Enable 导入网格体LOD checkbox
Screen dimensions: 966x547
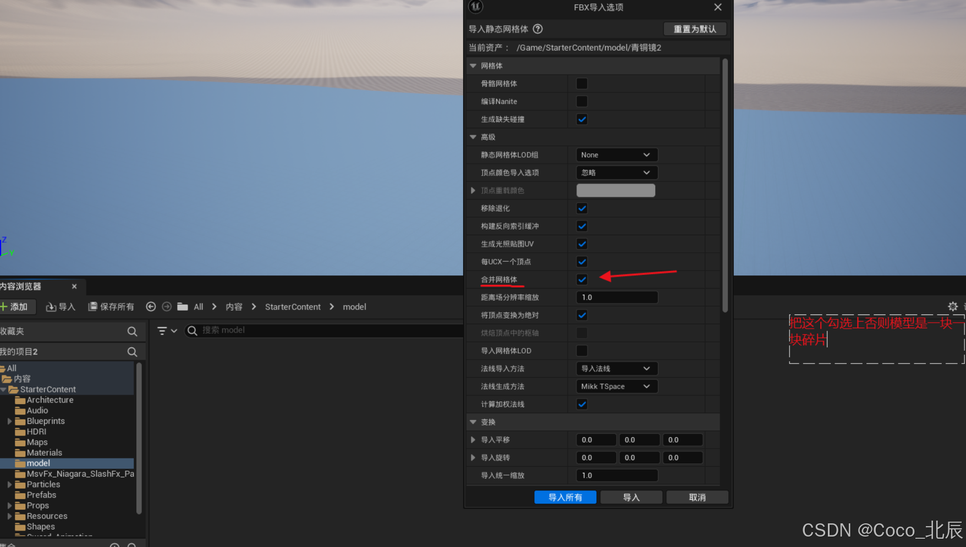(x=581, y=351)
